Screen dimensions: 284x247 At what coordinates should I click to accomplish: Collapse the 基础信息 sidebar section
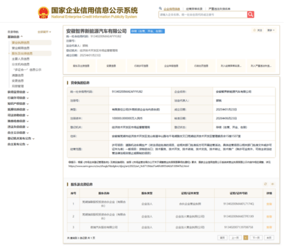15,37
